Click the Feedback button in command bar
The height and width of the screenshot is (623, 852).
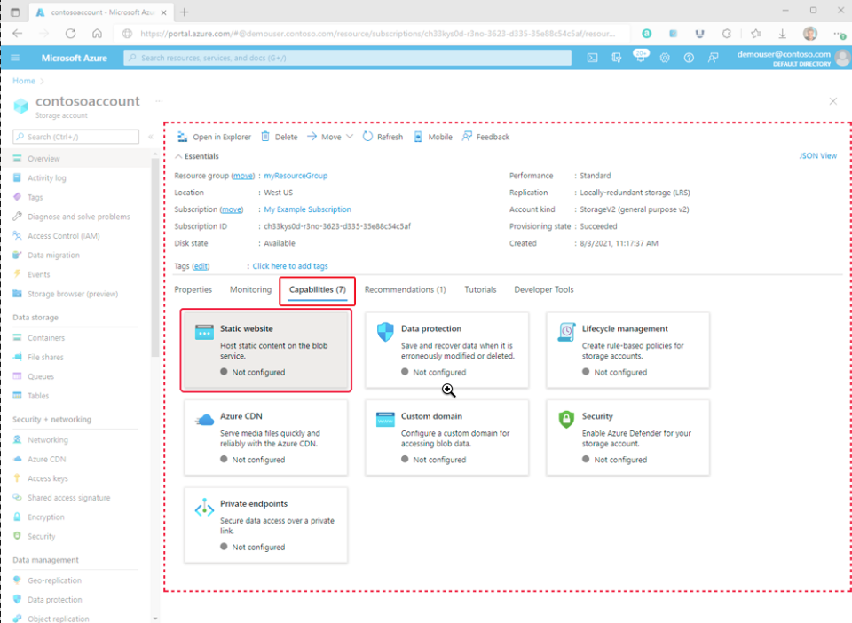[x=485, y=137]
